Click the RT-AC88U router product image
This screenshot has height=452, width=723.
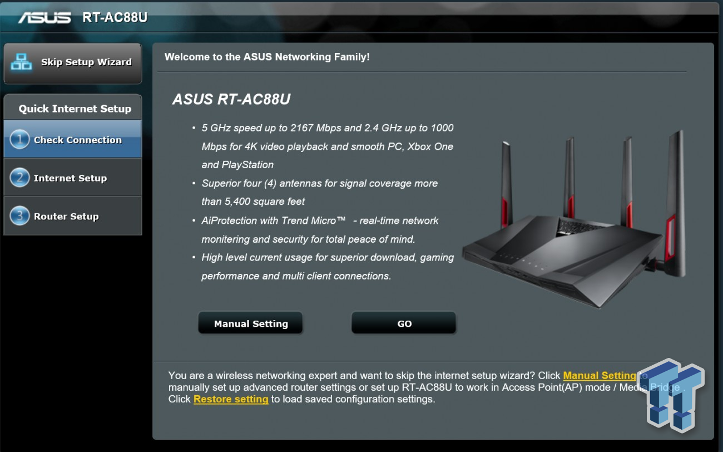pos(574,219)
